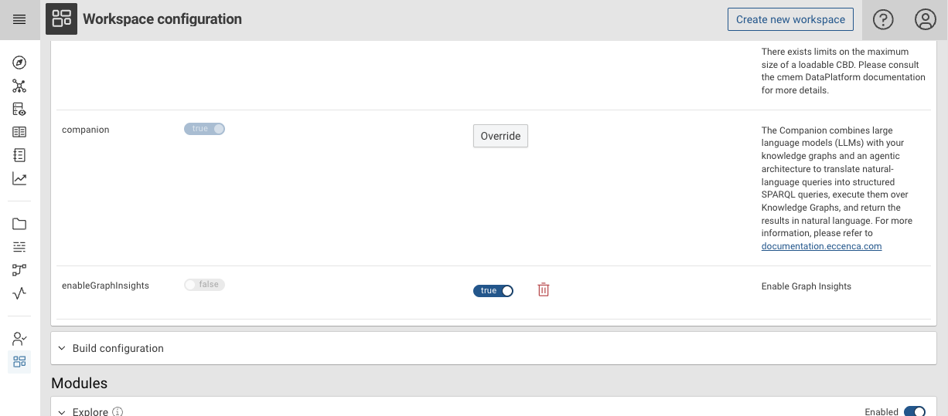Click the user check icon in sidebar
Viewport: 948px width, 416px height.
coord(19,338)
